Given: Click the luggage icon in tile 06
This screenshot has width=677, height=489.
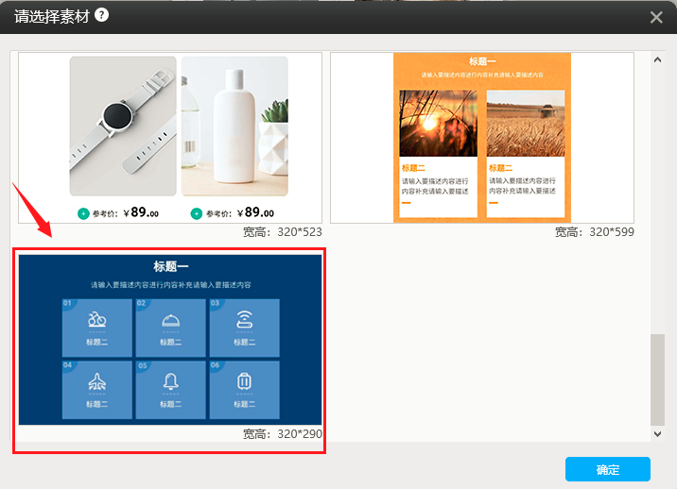Looking at the screenshot, I should point(244,381).
